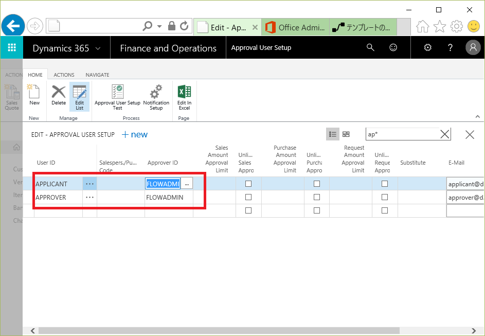The height and width of the screenshot is (336, 485).
Task: Click APPROVER row FLOWADMIN approver cell
Action: click(x=169, y=197)
